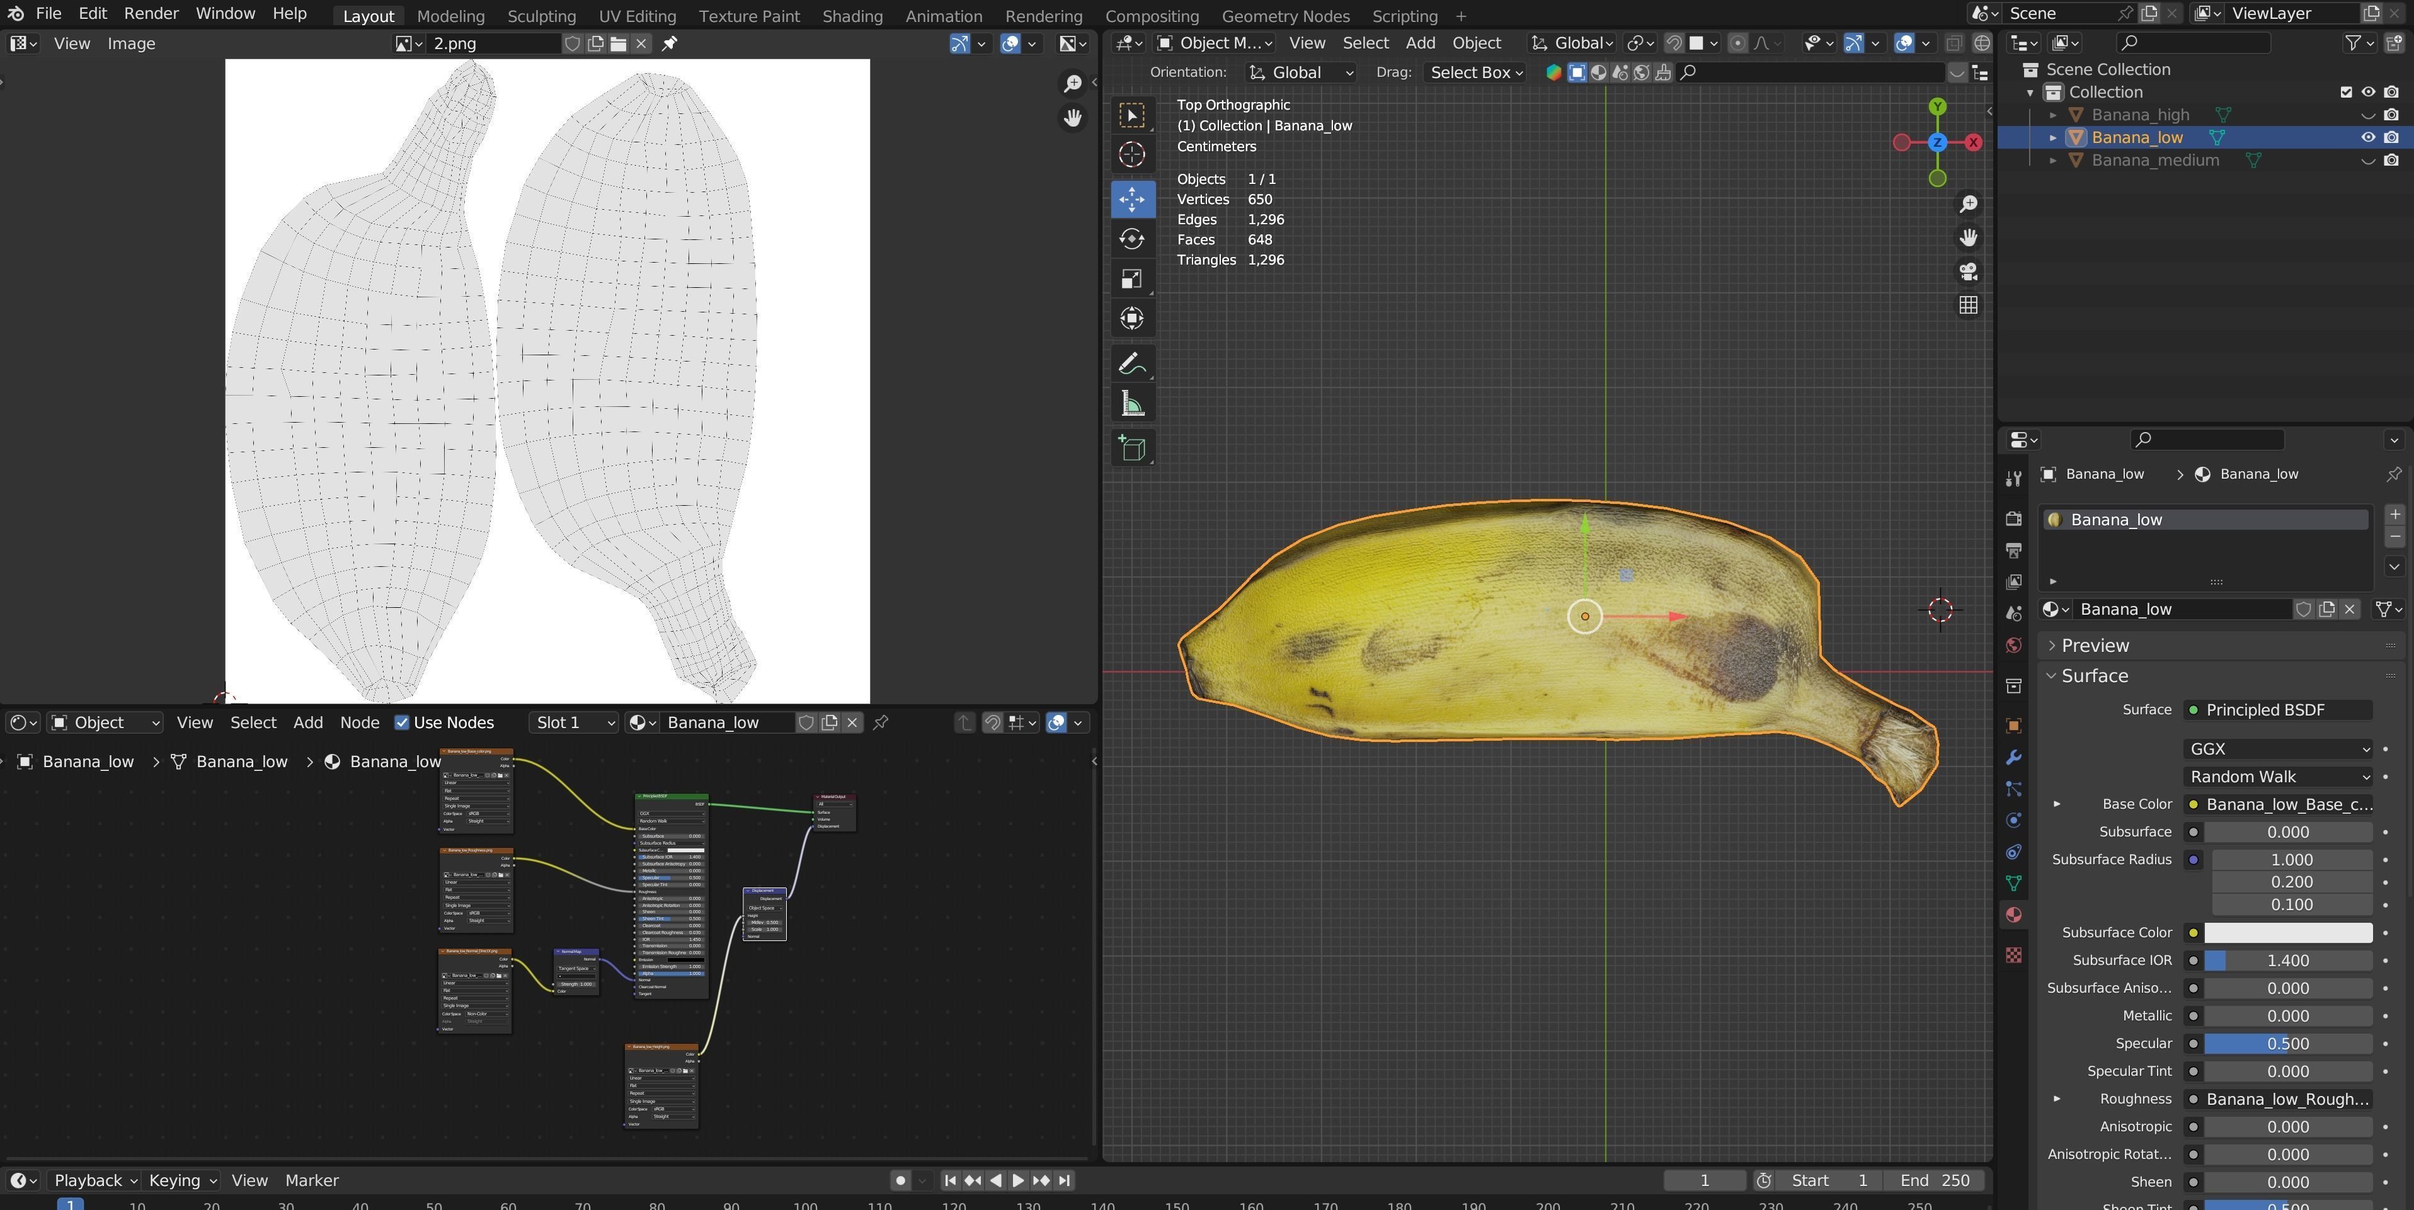Viewport: 2414px width, 1210px height.
Task: Toggle the Use Nodes checkbox
Action: pyautogui.click(x=402, y=722)
